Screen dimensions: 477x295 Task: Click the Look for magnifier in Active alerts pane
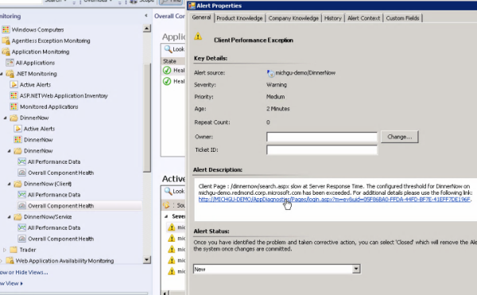[x=168, y=191]
